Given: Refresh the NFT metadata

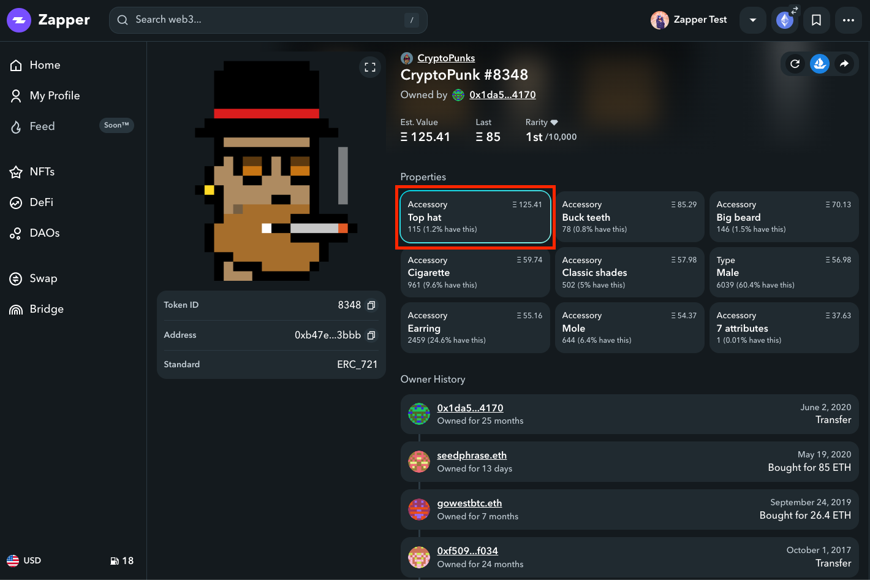Looking at the screenshot, I should (795, 64).
